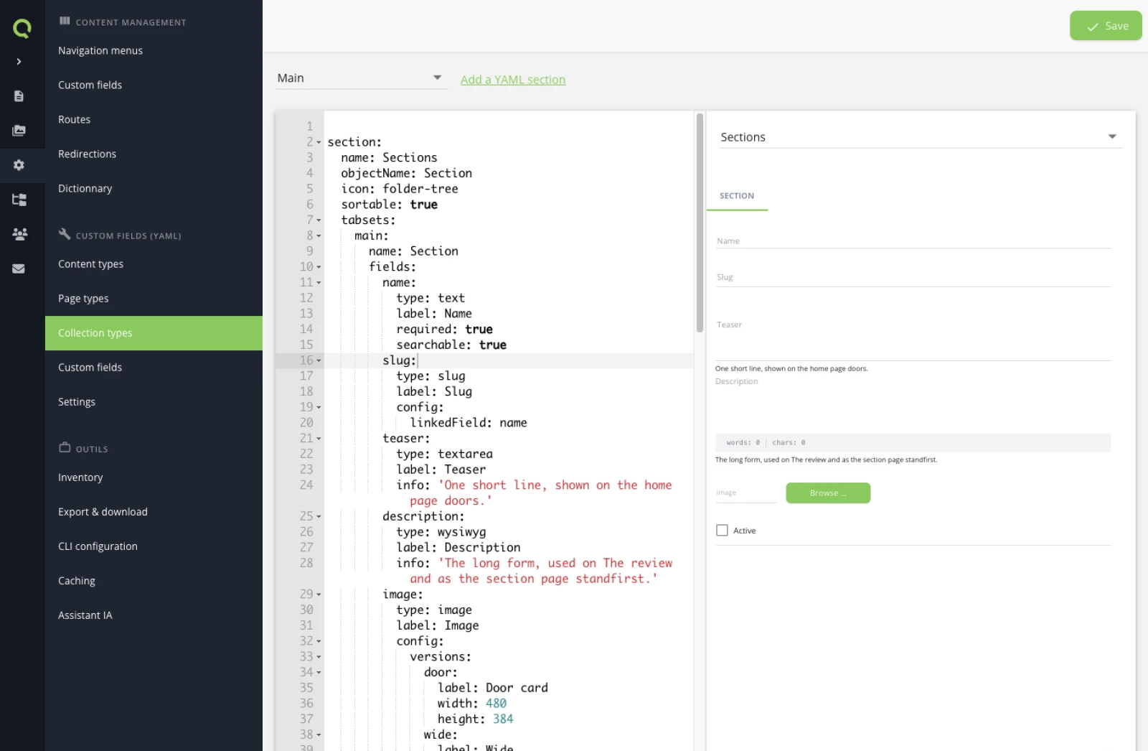Collapse the door fold arrow at line 34
Image resolution: width=1148 pixels, height=751 pixels.
coord(319,673)
